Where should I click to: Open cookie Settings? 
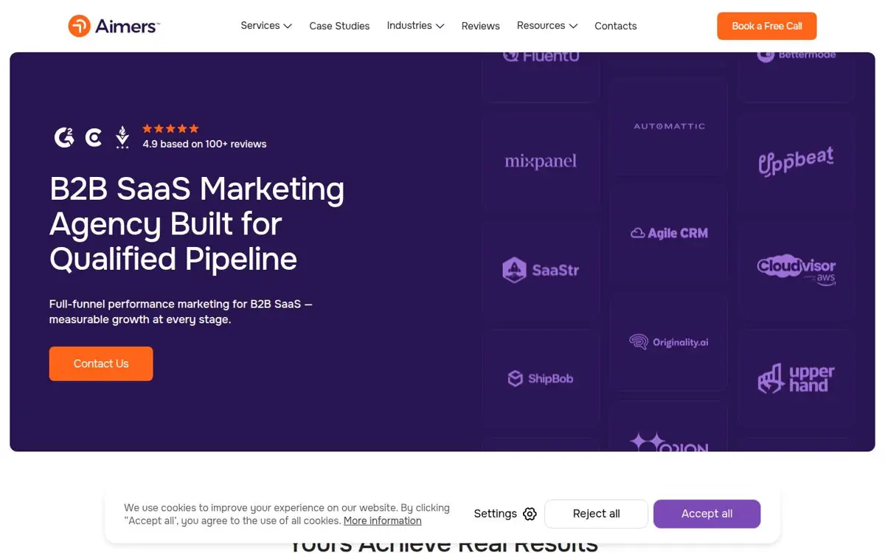click(505, 514)
